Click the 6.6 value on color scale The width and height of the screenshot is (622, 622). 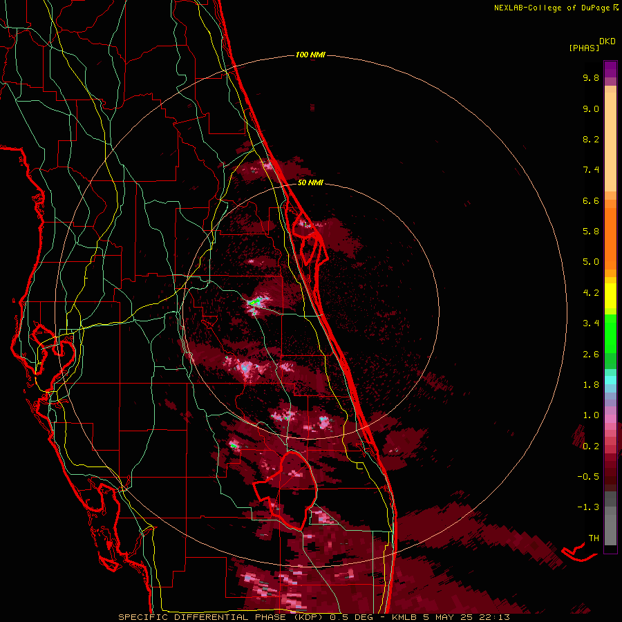[591, 200]
